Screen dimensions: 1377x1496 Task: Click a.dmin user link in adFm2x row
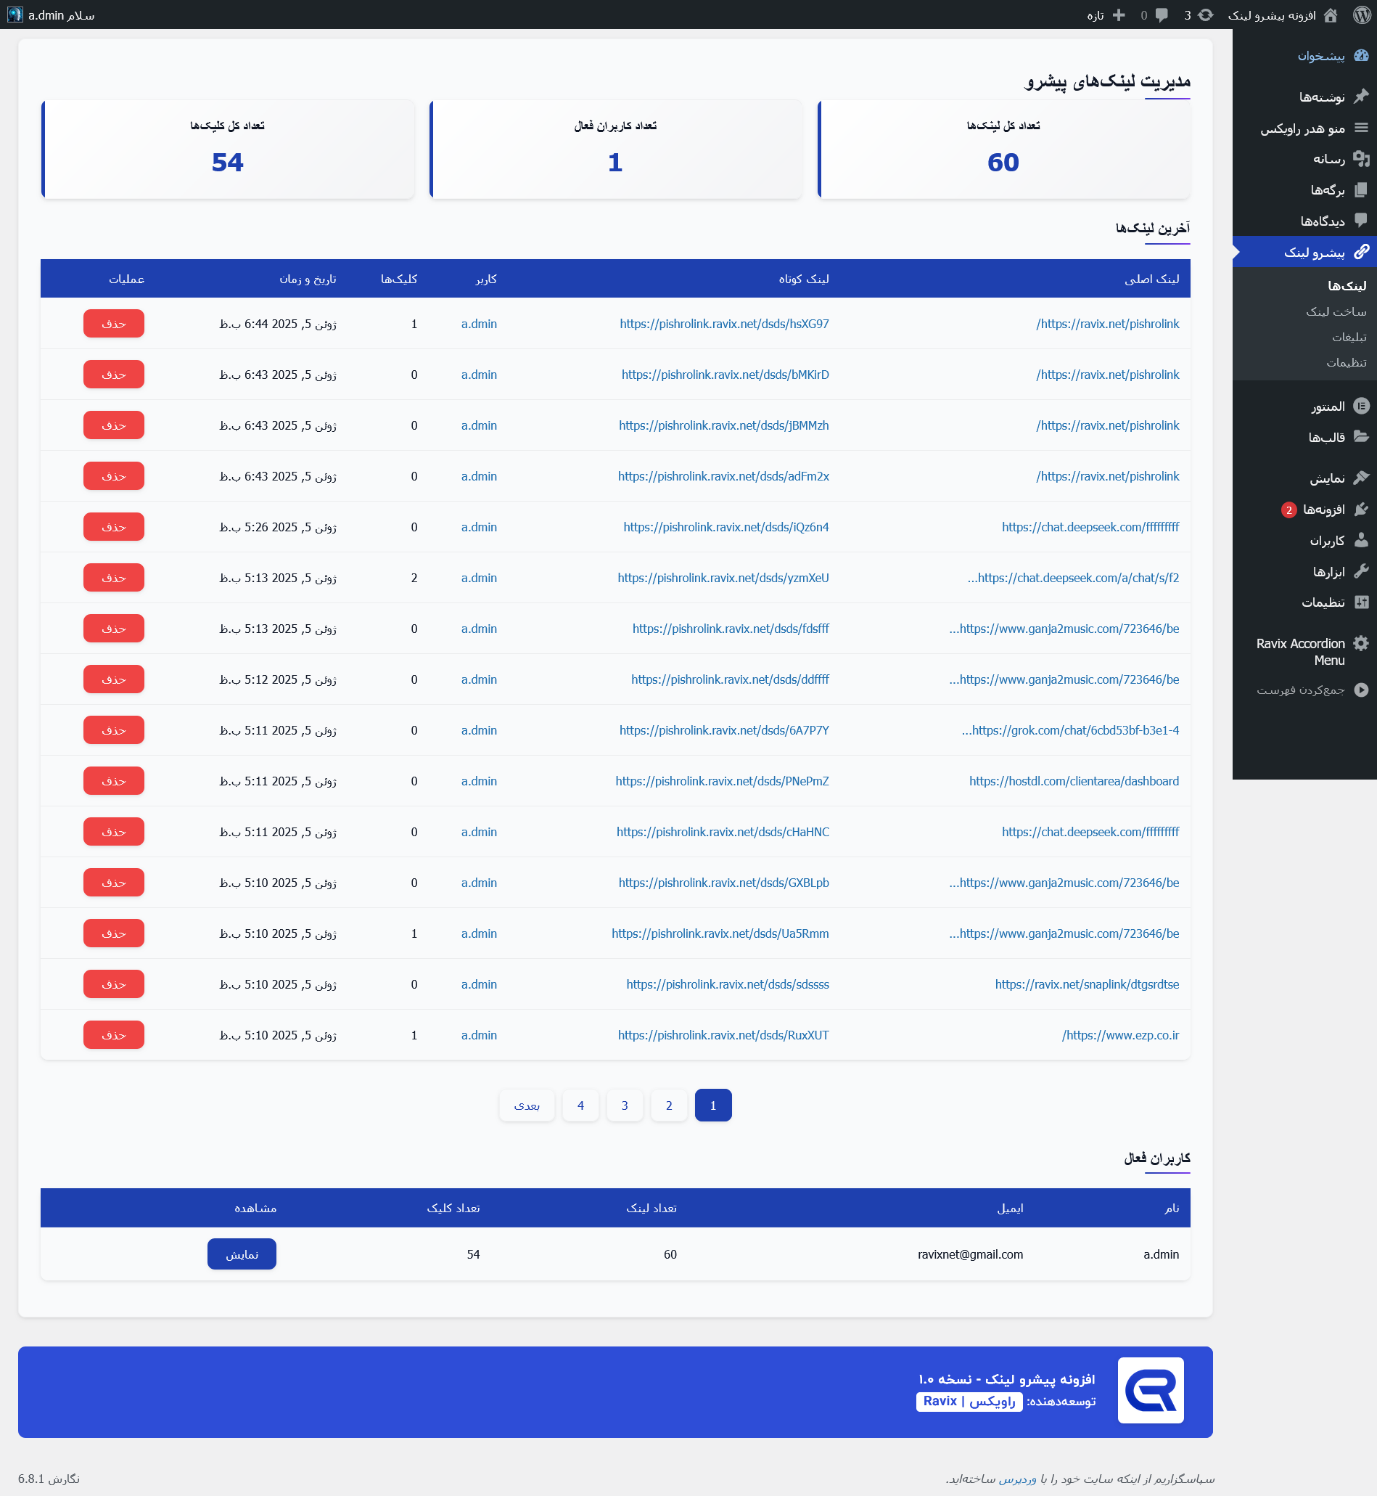(x=478, y=475)
